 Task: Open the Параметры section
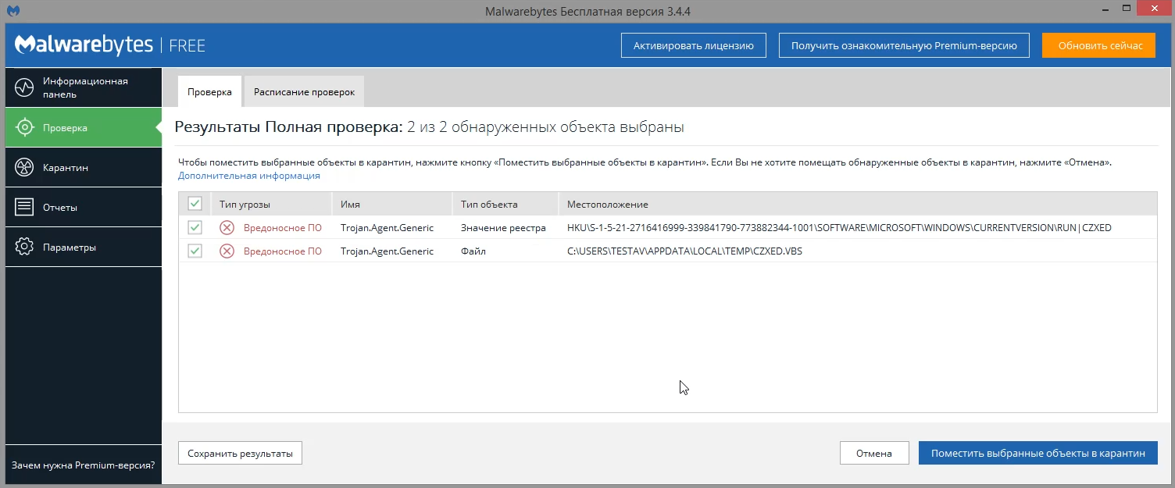pos(84,247)
